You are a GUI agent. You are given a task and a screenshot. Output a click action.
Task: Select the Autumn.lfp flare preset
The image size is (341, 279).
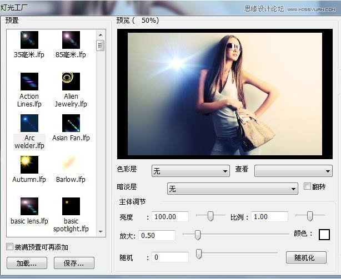[x=29, y=165]
